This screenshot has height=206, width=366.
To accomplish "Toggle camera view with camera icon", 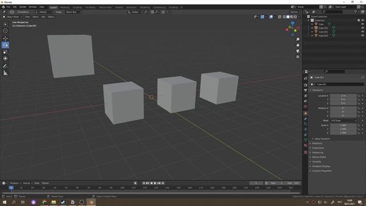I will point(297,51).
